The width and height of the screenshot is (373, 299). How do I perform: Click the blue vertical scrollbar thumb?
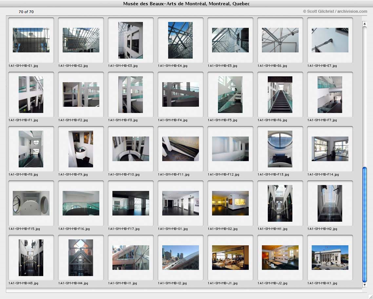[364, 225]
